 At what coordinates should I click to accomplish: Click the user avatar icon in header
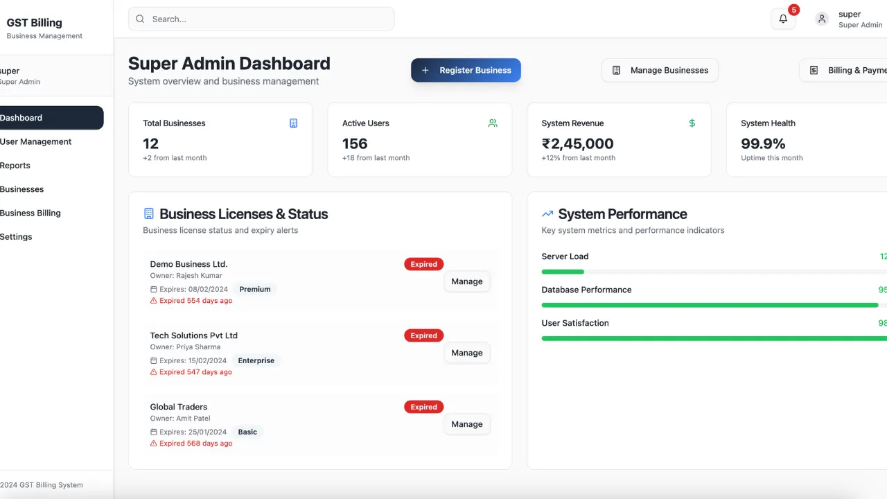pos(822,19)
